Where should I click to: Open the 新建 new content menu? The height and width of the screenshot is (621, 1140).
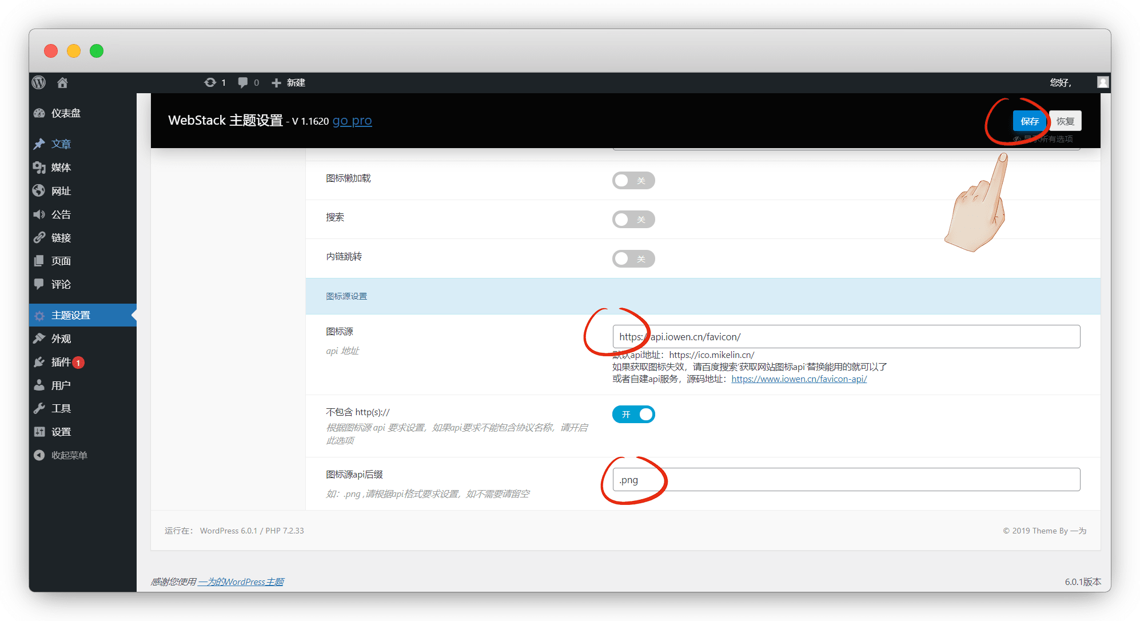click(x=288, y=82)
